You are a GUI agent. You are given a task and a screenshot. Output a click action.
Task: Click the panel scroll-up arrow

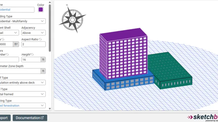[50, 2]
